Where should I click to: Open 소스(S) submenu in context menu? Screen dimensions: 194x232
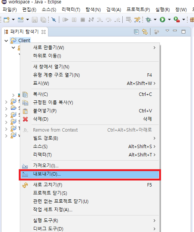coord(90,147)
